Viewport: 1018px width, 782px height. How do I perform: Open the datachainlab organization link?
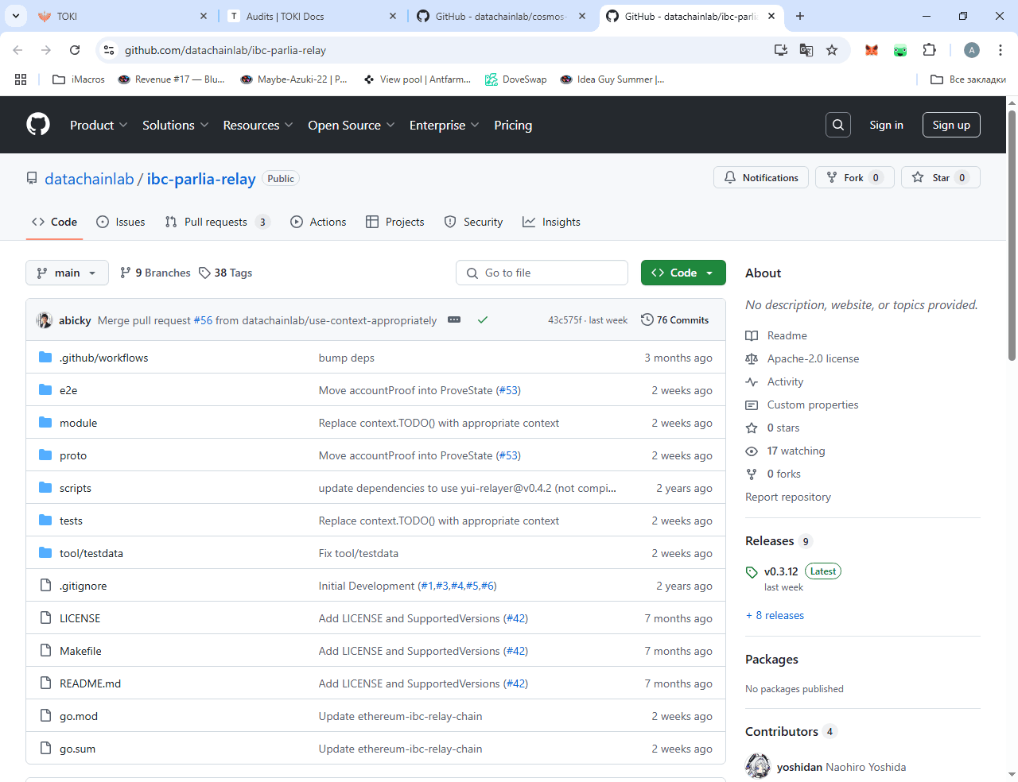[89, 179]
